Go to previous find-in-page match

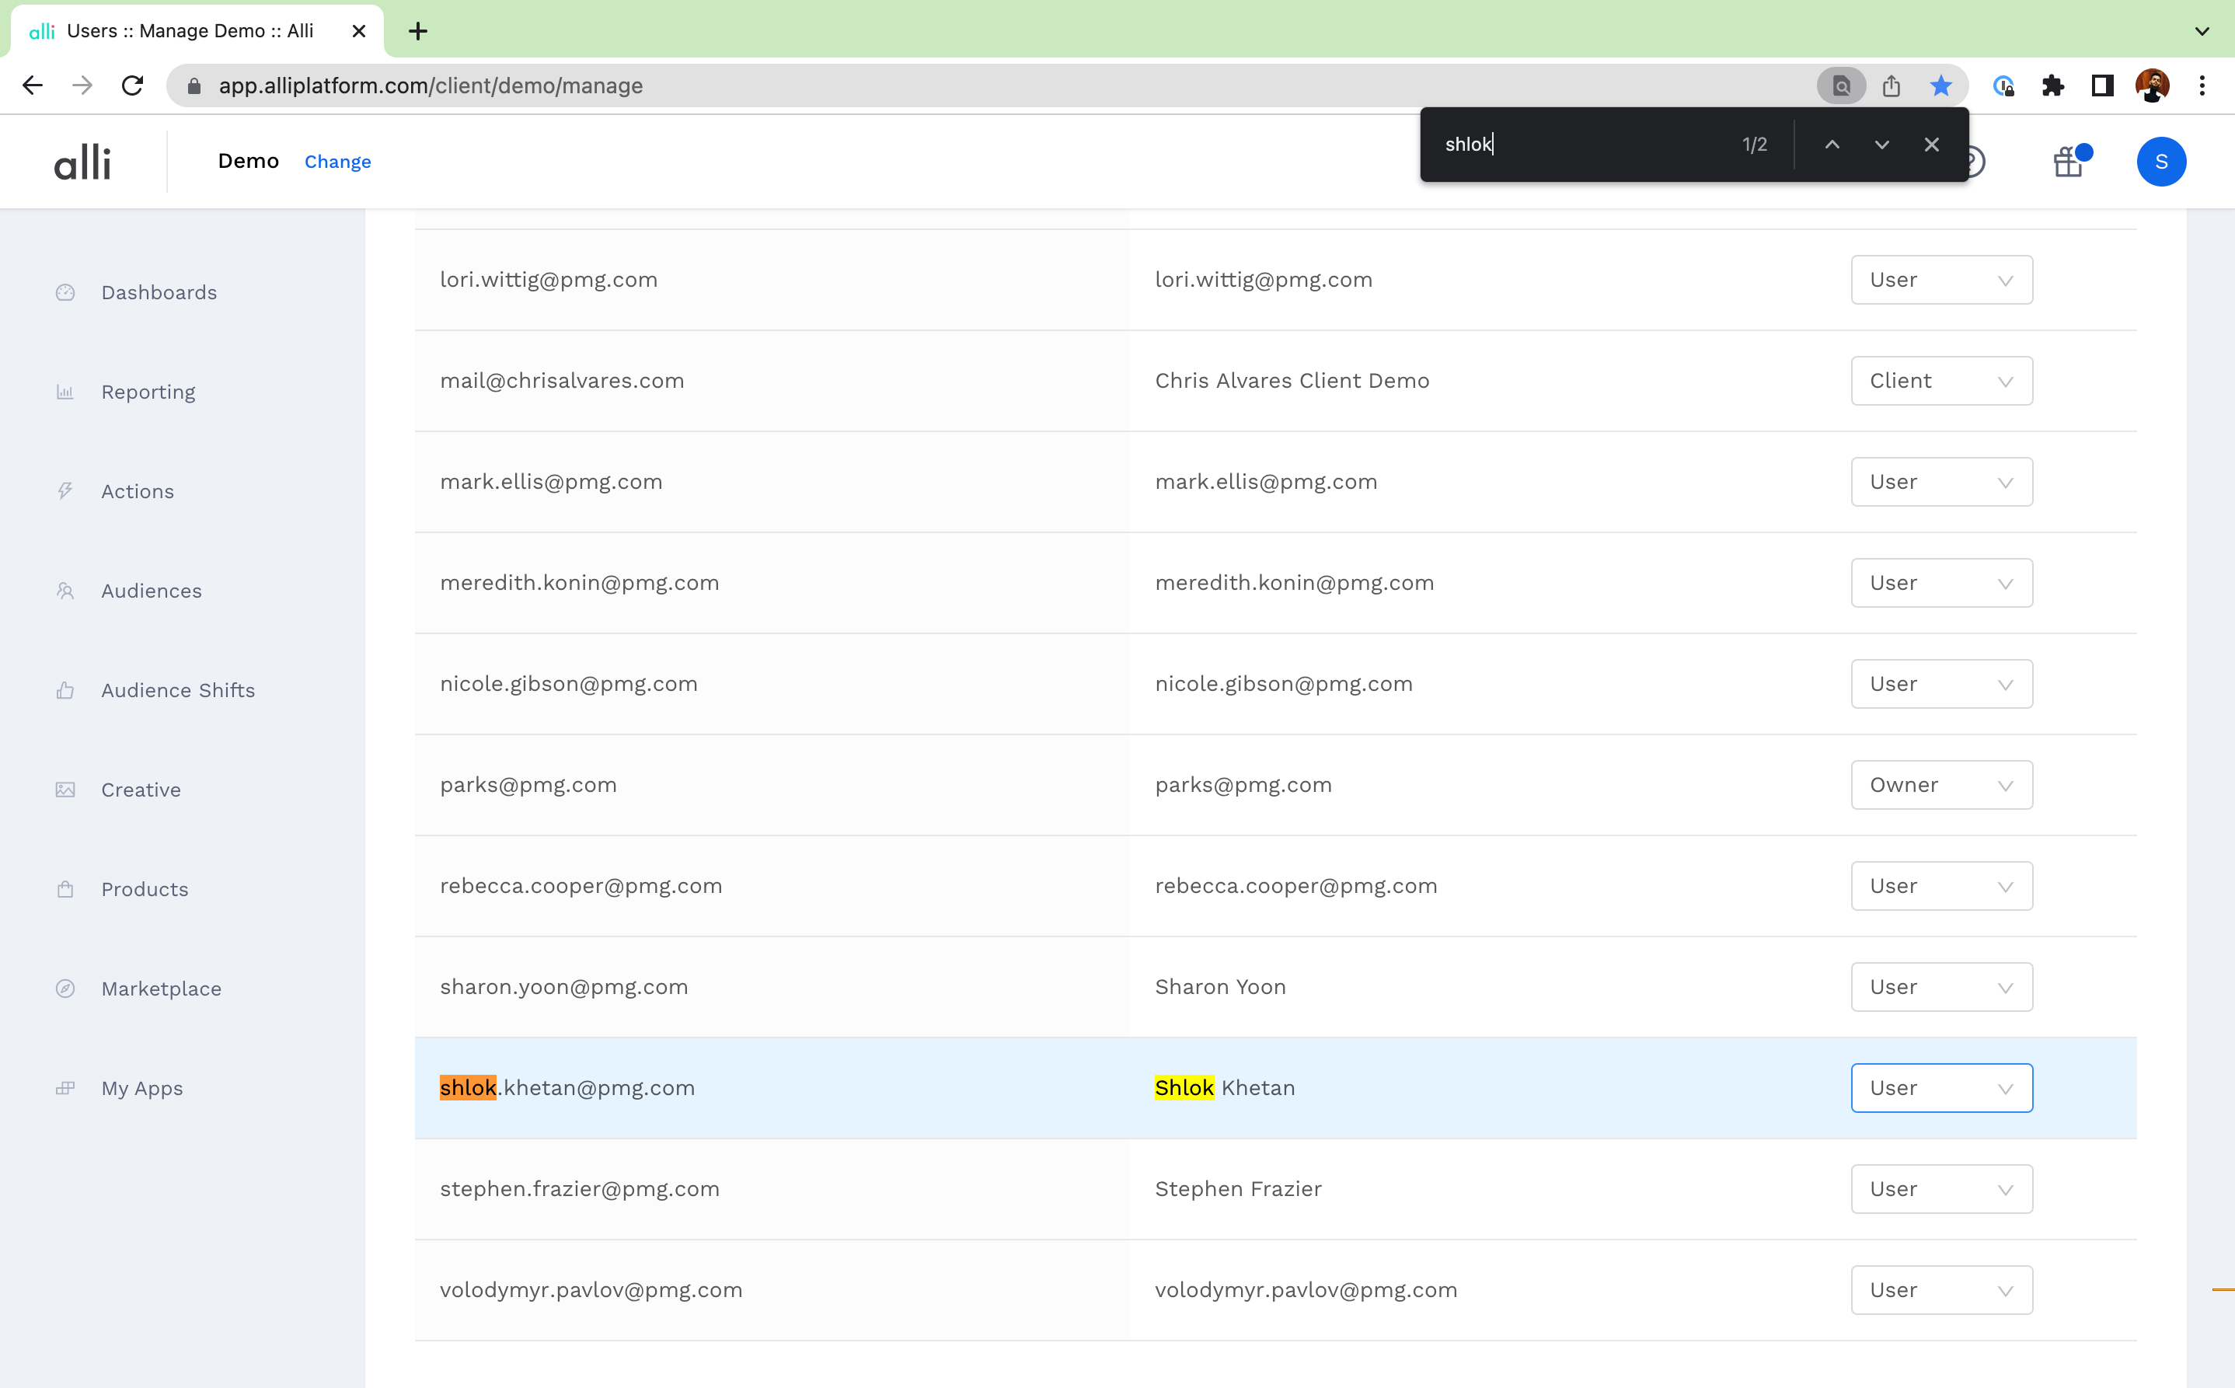(x=1831, y=144)
